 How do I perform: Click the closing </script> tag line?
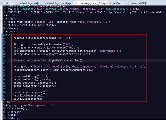[x=14, y=112]
